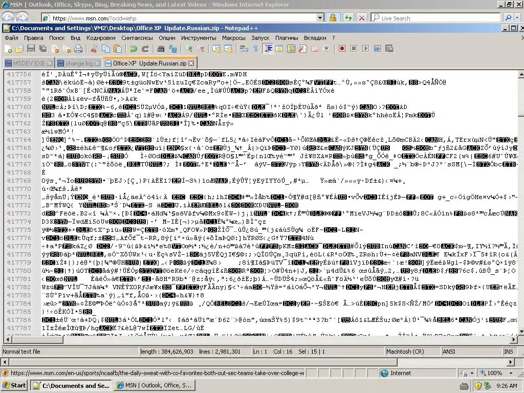524x393 pixels.
Task: Click the Notepad++ taskbar button
Action: click(71, 386)
